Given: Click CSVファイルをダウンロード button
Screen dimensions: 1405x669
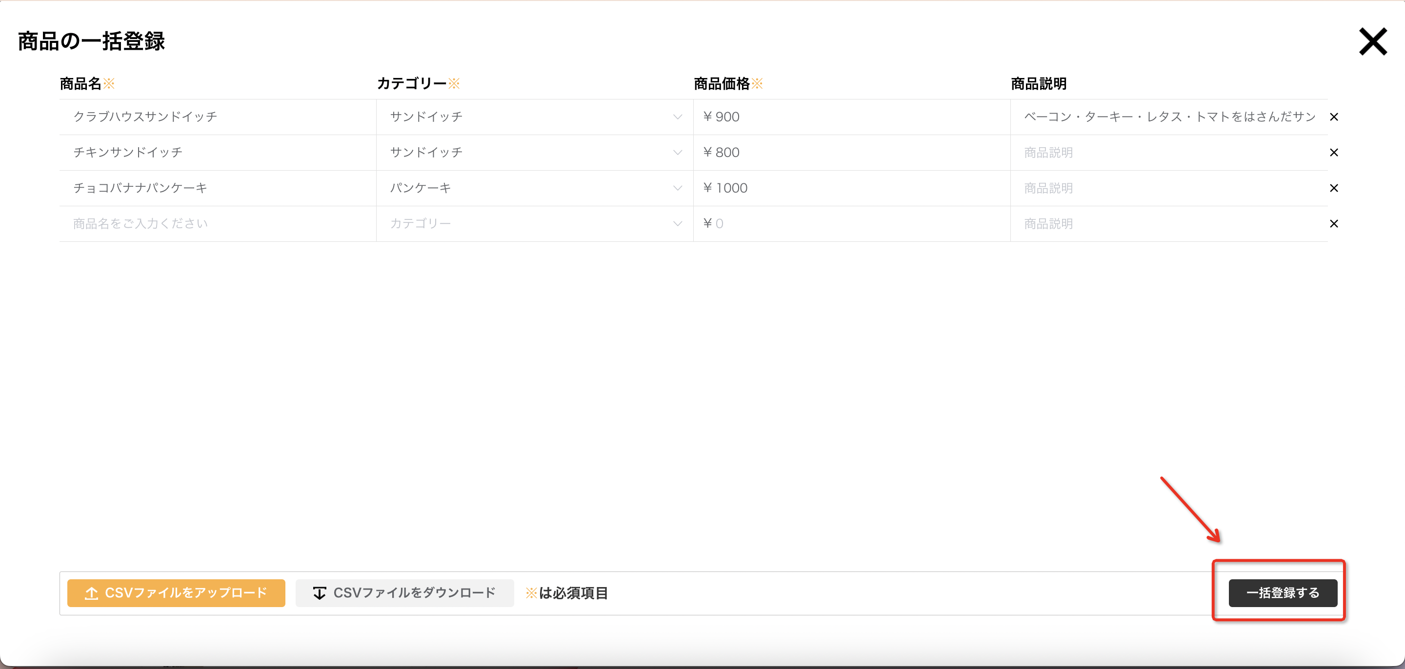Looking at the screenshot, I should 405,592.
